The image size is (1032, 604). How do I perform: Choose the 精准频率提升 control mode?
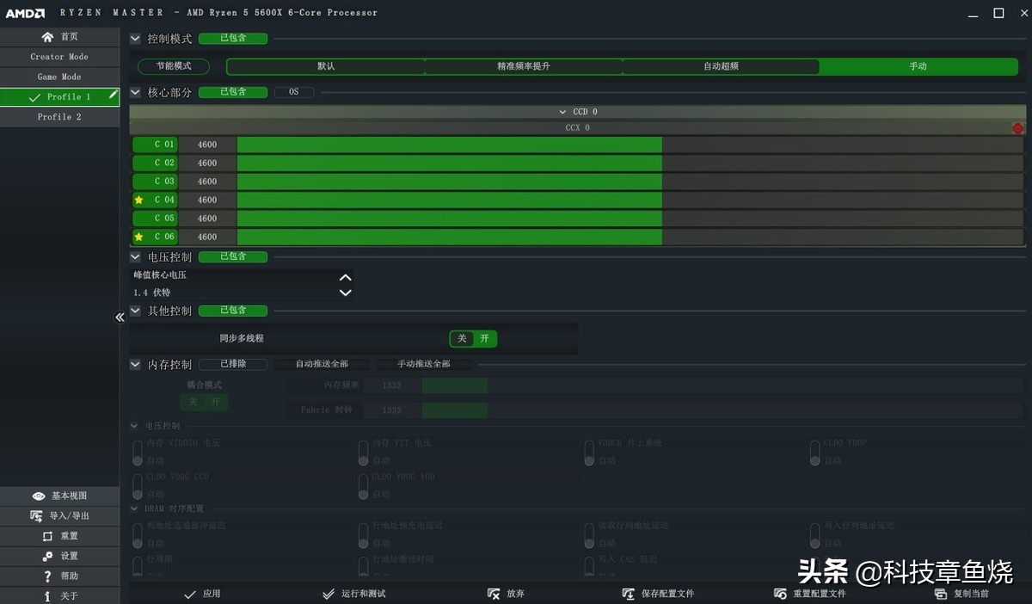524,66
